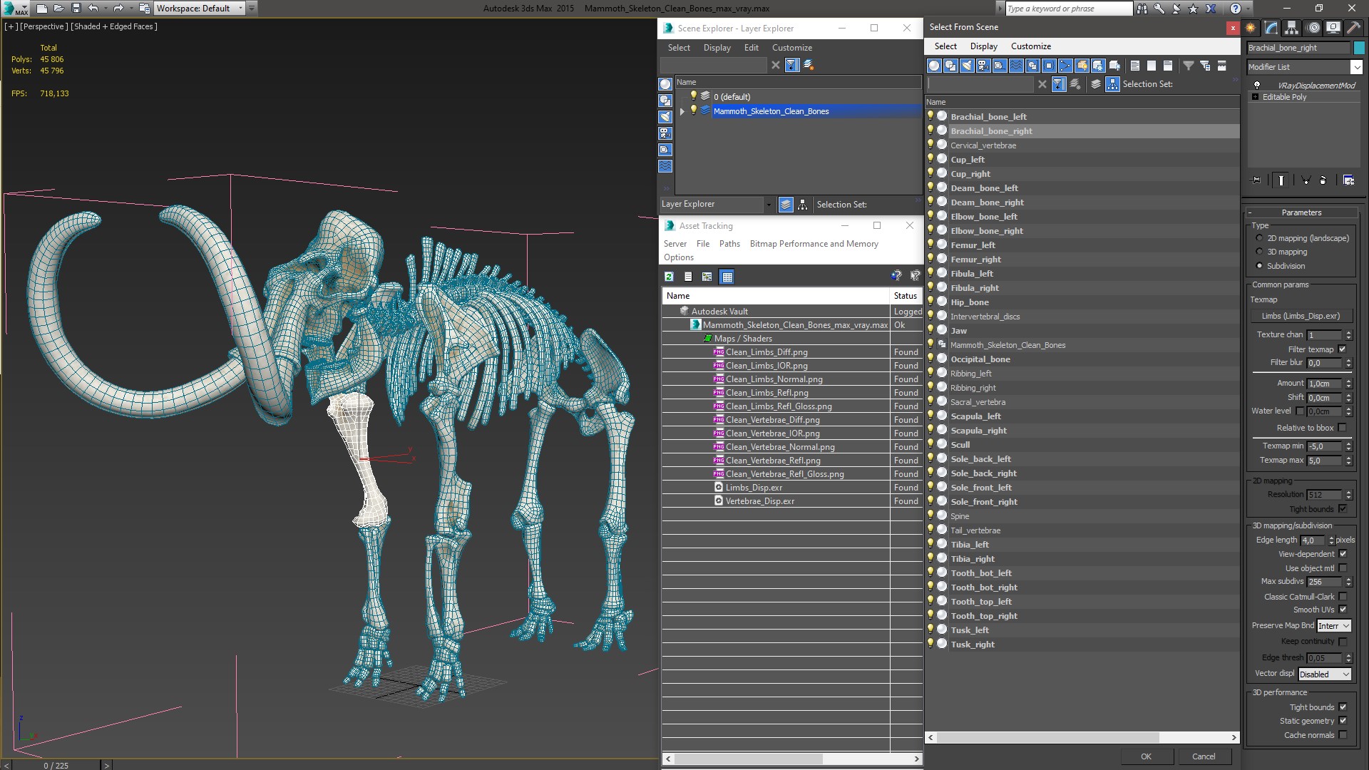Toggle Filter texmap checkbox
Screen dimensions: 1369x770
(1343, 349)
